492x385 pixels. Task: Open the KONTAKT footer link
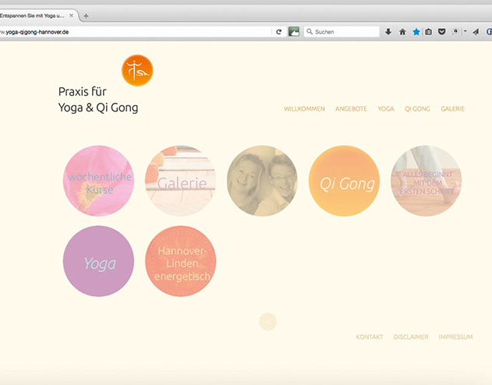[x=370, y=337]
